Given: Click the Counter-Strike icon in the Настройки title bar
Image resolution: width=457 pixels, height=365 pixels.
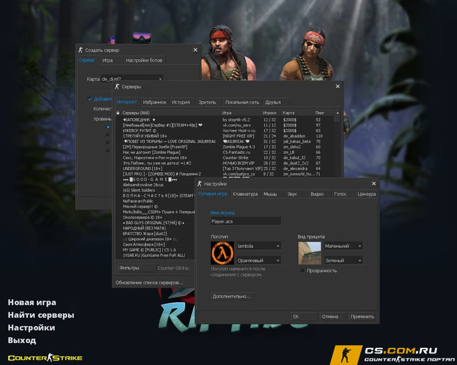Looking at the screenshot, I should pos(200,184).
